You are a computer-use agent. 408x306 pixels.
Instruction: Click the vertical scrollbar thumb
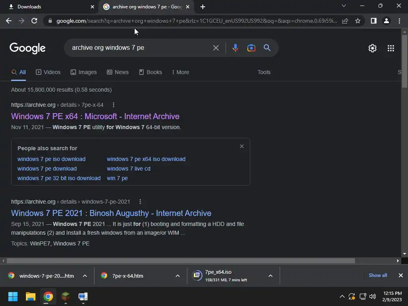(x=405, y=61)
